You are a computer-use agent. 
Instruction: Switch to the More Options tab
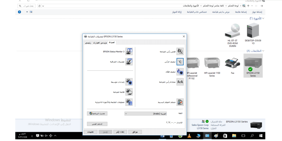pyautogui.click(x=100, y=43)
